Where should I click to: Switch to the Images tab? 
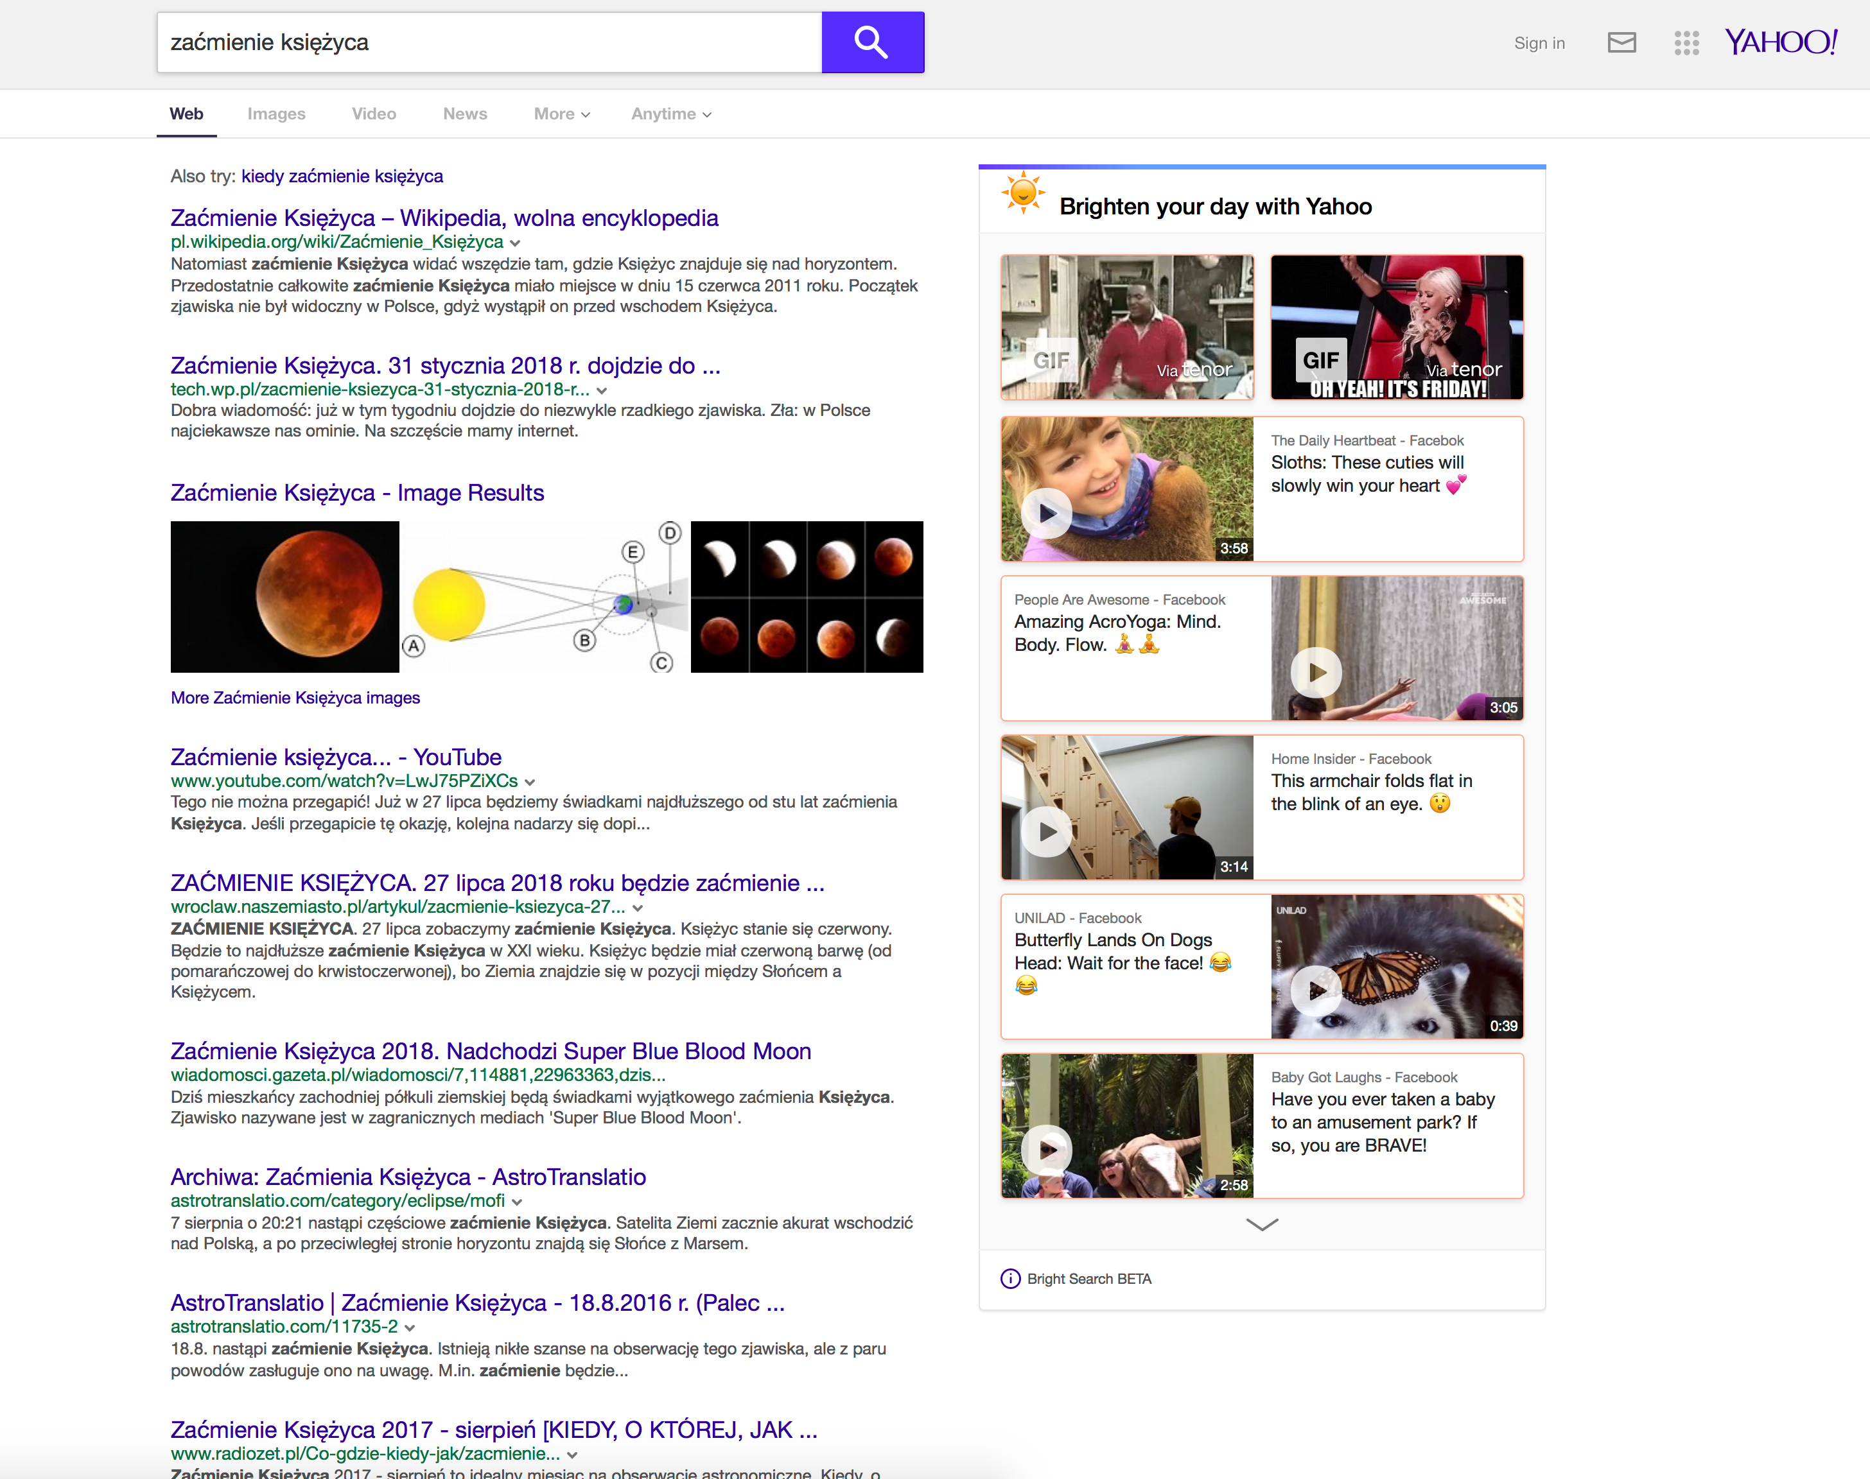click(276, 114)
